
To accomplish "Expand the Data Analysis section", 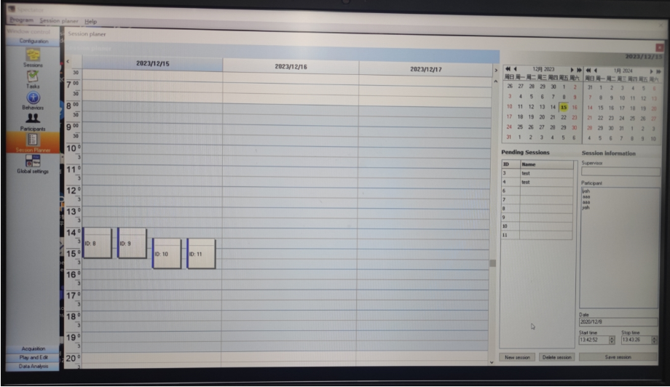I will click(x=33, y=366).
